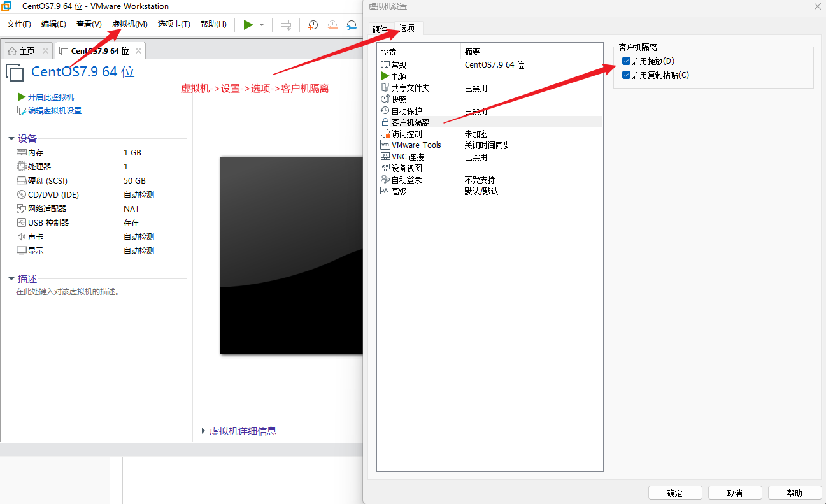Image resolution: width=826 pixels, height=504 pixels.
Task: Open the 帮助(H) menu
Action: click(x=213, y=24)
